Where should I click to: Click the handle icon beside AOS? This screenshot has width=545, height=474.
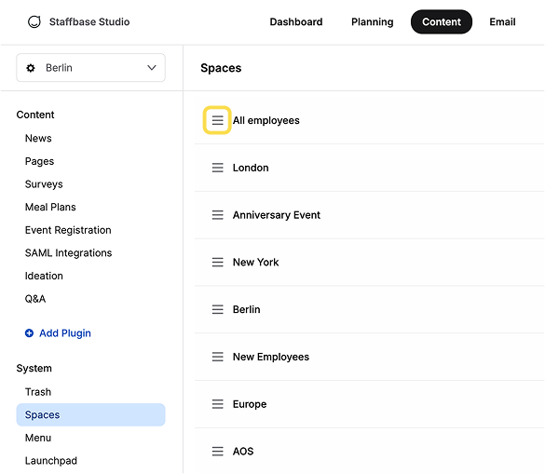point(218,451)
